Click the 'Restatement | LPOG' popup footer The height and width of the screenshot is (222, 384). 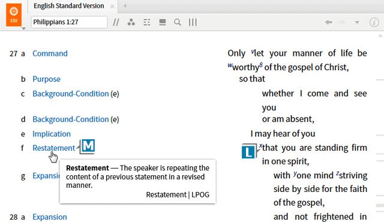[178, 195]
